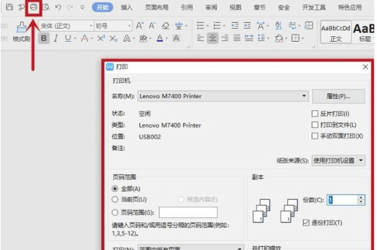The height and width of the screenshot is (250, 377).
Task: Open Print Preview icon in quick access toolbar
Action: pos(46,8)
